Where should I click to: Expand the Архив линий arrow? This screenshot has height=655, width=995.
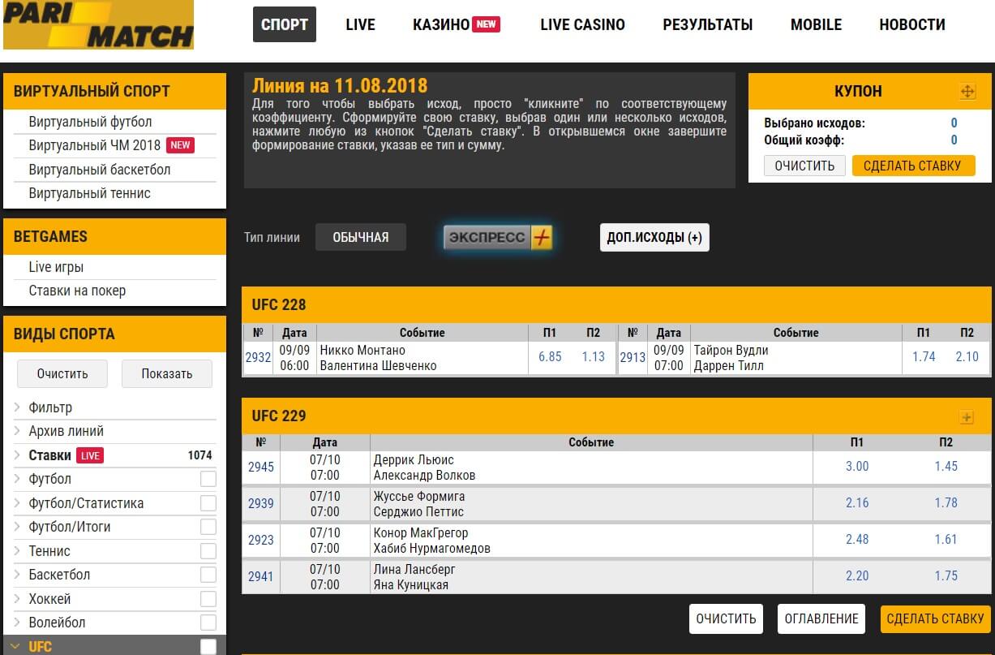point(17,431)
